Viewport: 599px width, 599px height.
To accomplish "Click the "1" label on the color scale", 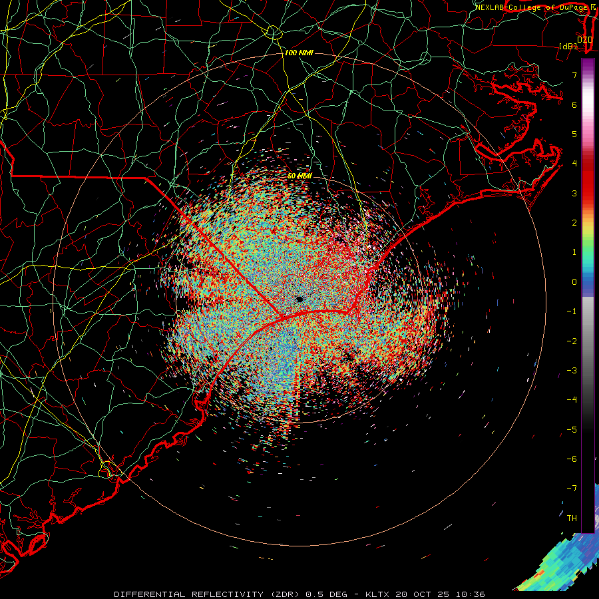I will click(x=574, y=252).
